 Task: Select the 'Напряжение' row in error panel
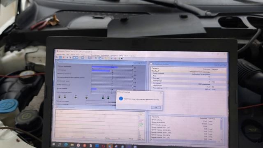pyautogui.click(x=189, y=86)
